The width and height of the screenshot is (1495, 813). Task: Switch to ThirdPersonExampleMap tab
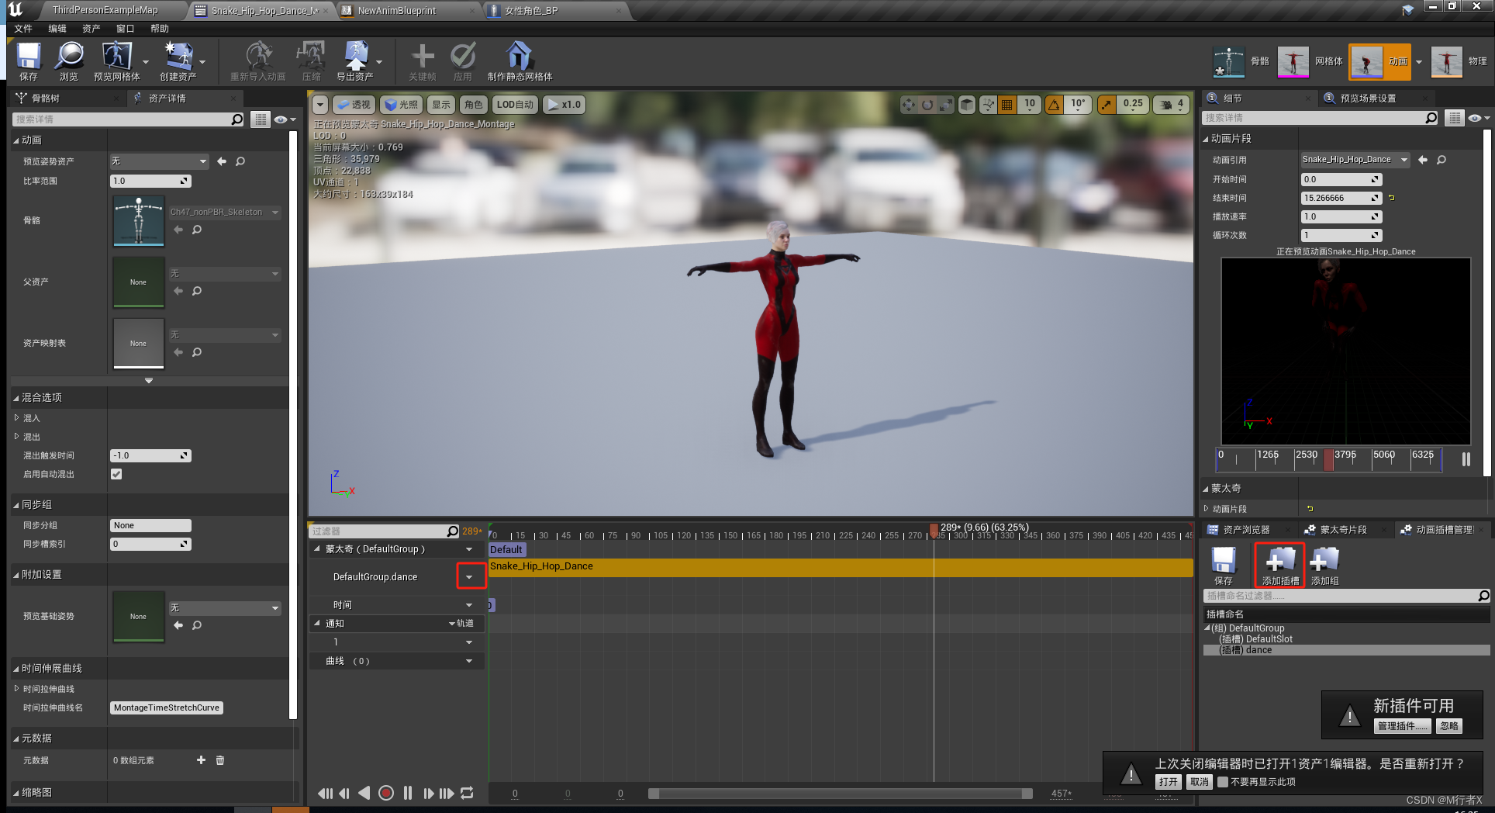(x=105, y=10)
